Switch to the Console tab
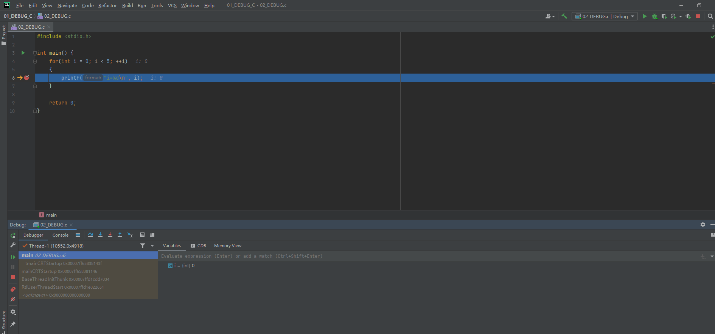715x334 pixels. coord(61,235)
